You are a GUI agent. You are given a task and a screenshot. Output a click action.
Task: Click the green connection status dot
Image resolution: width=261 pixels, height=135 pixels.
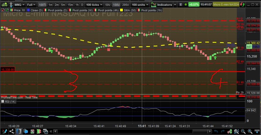pyautogui.click(x=186, y=5)
